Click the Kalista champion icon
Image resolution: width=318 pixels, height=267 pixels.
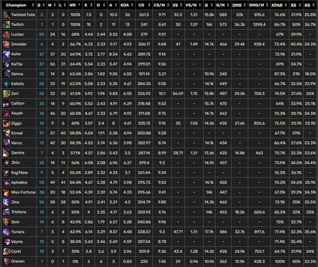[x=6, y=84]
